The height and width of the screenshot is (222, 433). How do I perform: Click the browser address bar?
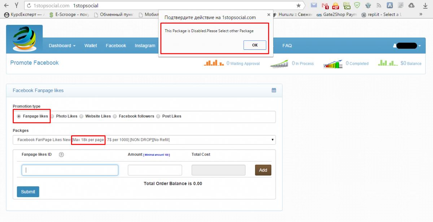click(164, 5)
